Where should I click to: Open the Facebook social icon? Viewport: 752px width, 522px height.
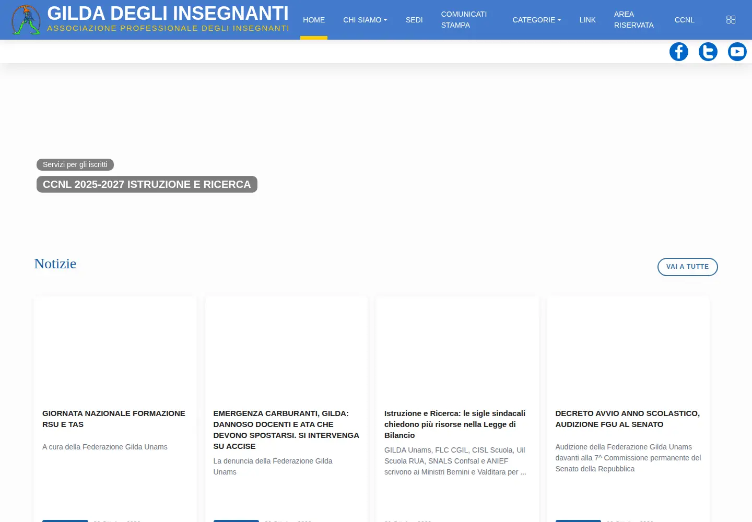click(x=679, y=52)
